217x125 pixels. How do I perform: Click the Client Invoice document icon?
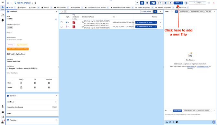coord(21,83)
